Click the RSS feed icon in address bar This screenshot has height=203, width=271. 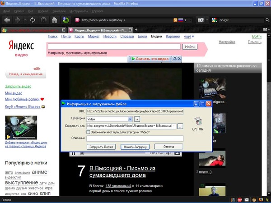176,20
